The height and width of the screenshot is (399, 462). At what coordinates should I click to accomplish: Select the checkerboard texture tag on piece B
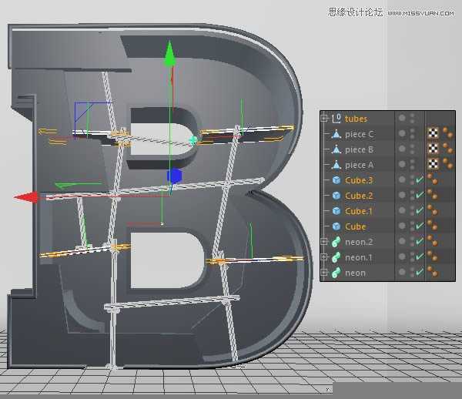(x=433, y=149)
